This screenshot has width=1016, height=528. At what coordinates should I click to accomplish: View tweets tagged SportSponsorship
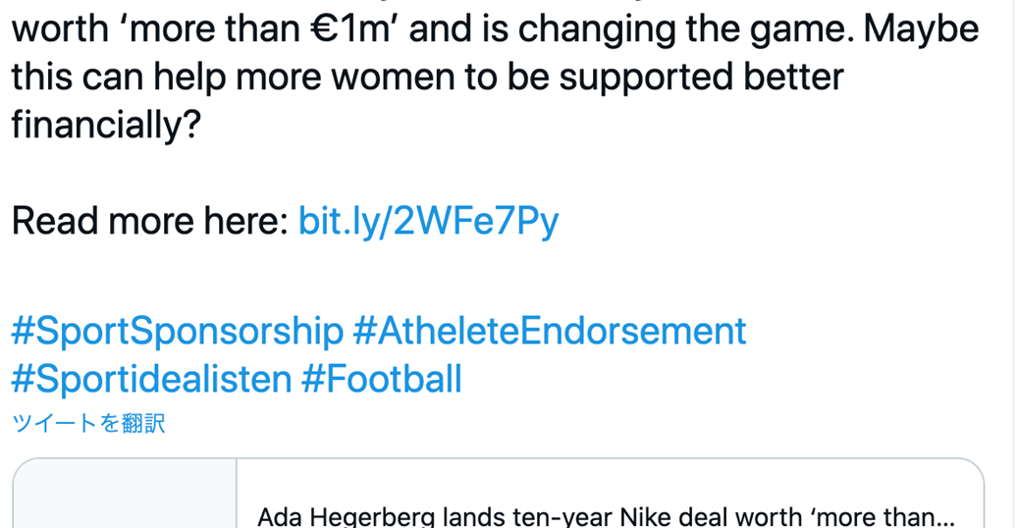[178, 331]
